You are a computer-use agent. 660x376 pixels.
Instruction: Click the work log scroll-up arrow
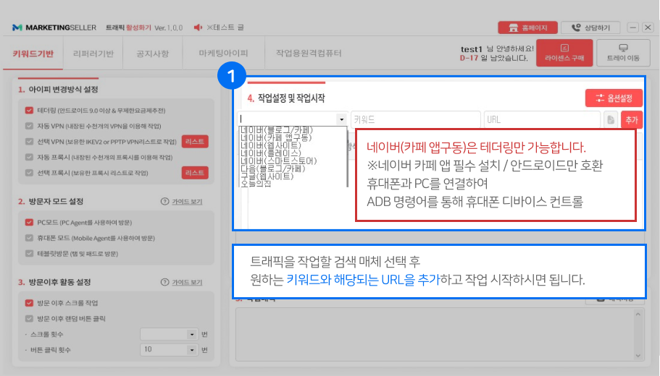pos(638,315)
